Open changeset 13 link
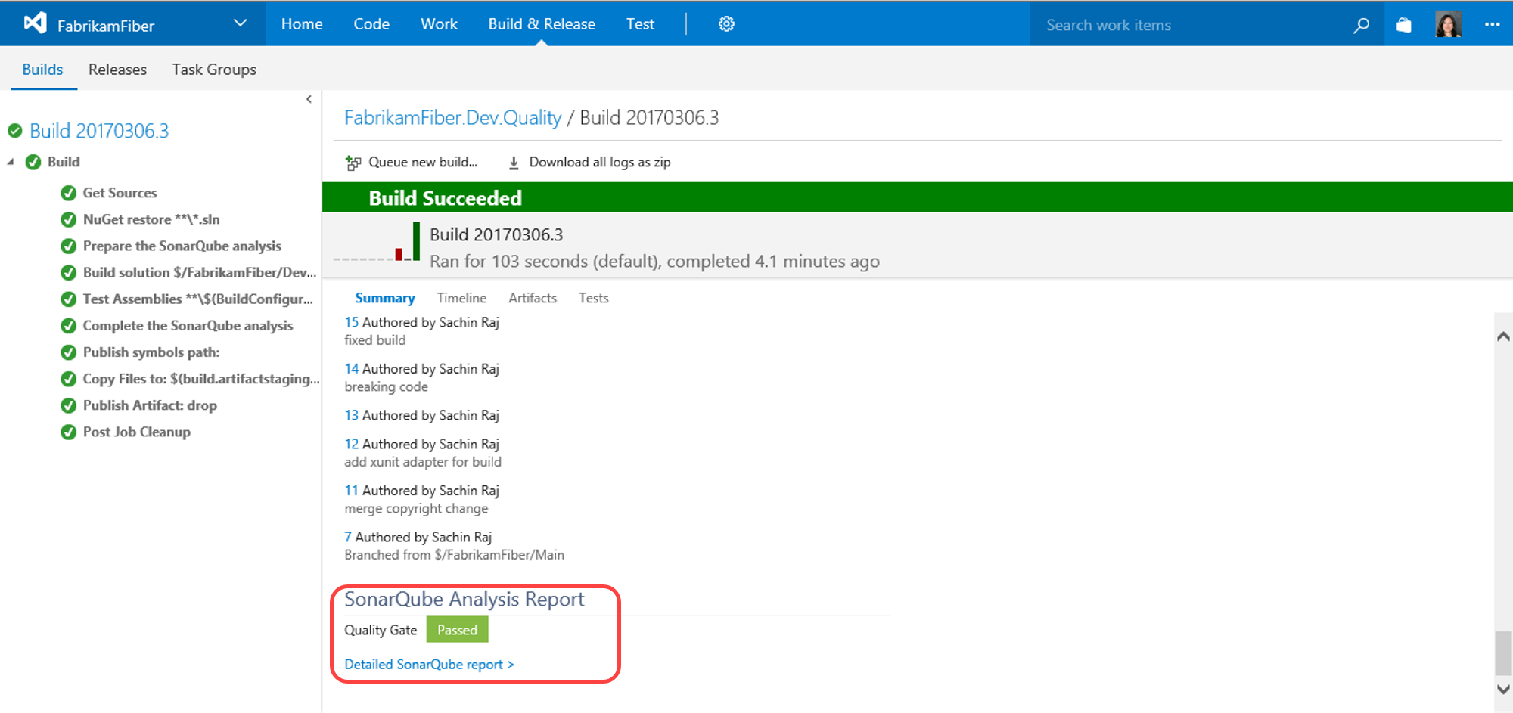1513x713 pixels. pos(351,415)
